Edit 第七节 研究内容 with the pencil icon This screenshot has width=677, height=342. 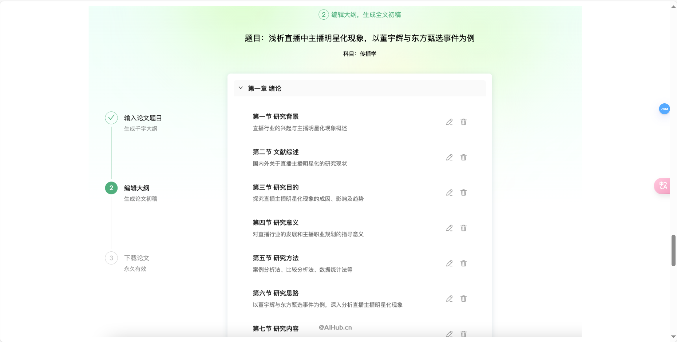[449, 334]
